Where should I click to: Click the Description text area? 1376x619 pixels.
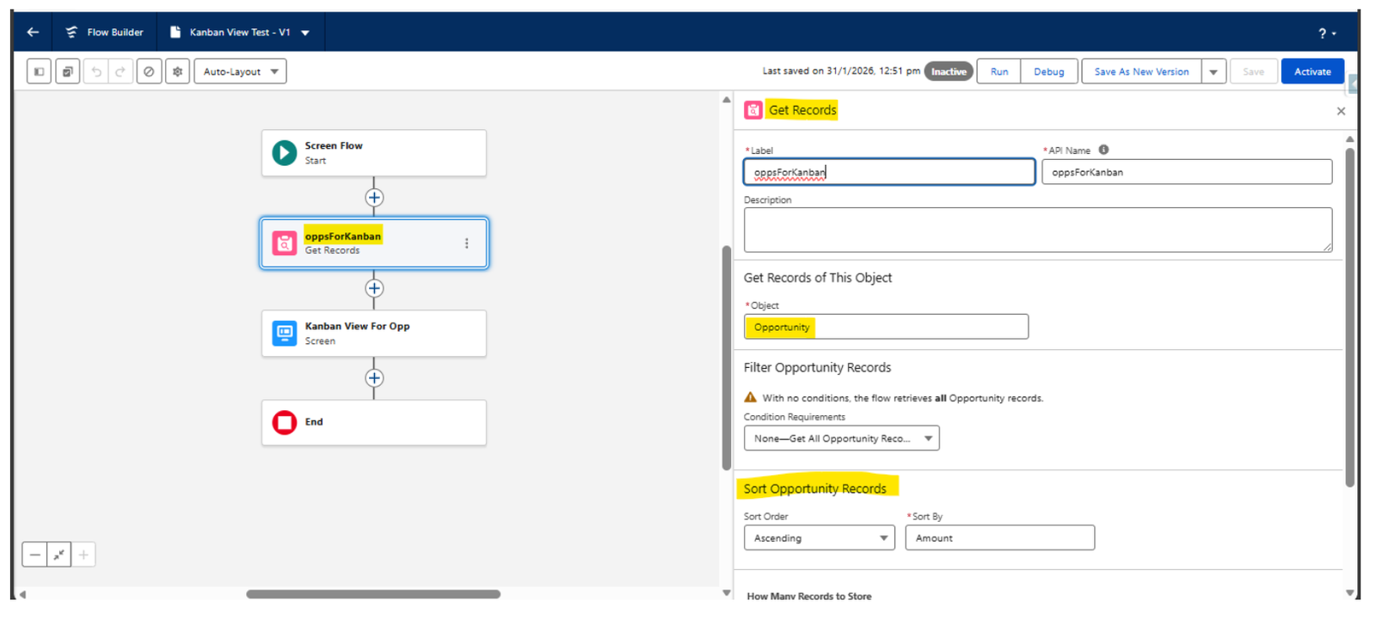click(x=1038, y=230)
